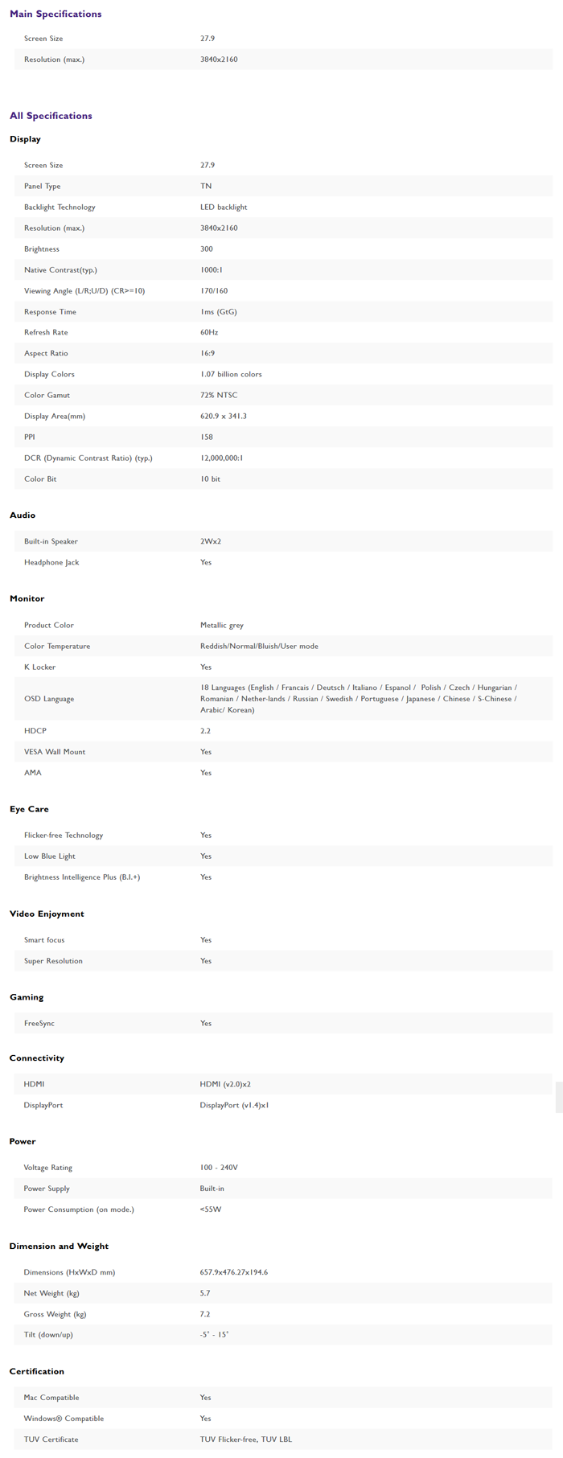The image size is (563, 1458).
Task: Click the All Specifications heading
Action: pyautogui.click(x=51, y=116)
